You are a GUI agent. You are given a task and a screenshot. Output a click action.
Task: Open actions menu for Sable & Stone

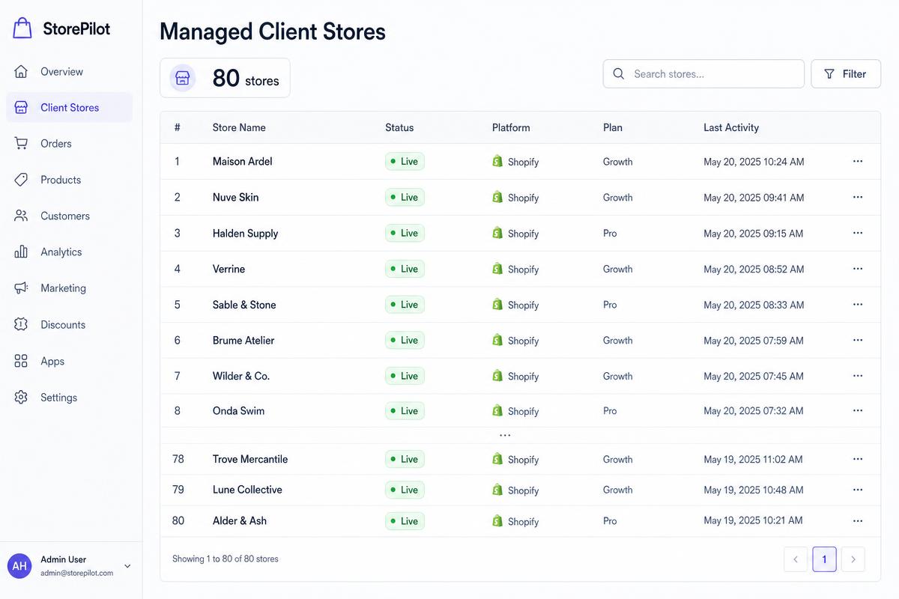coord(858,305)
